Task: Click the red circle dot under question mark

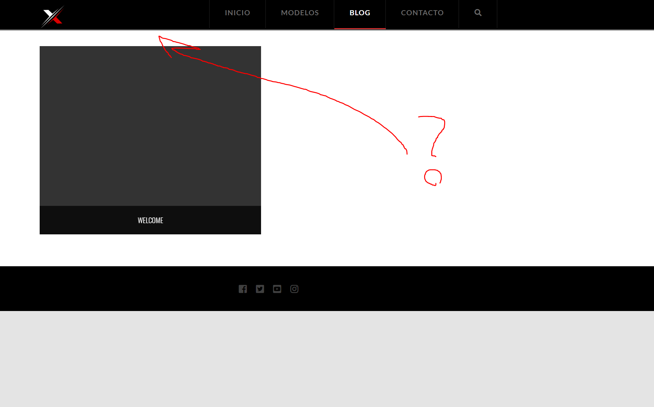Action: point(433,177)
